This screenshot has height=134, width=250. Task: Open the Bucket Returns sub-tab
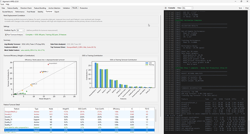pos(8,12)
